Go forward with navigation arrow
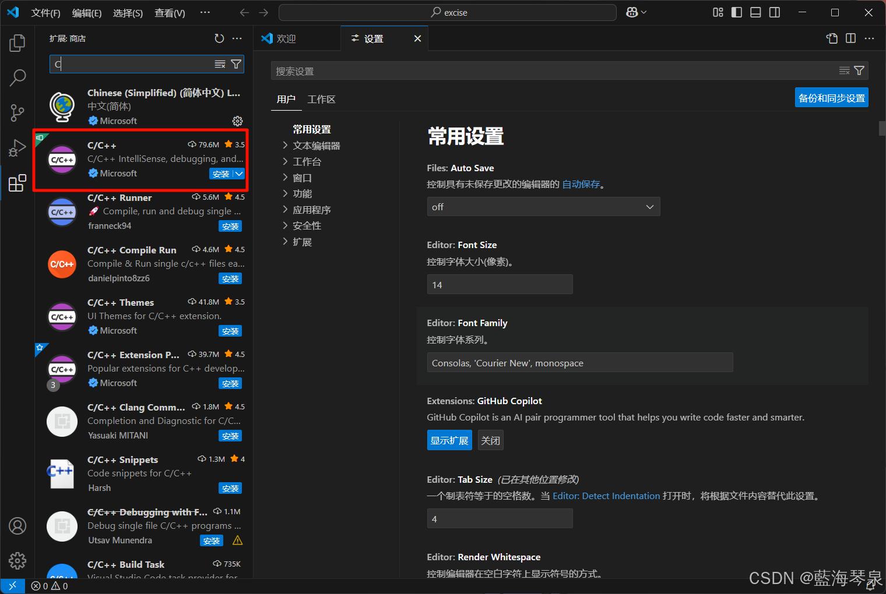Image resolution: width=886 pixels, height=594 pixels. click(263, 12)
